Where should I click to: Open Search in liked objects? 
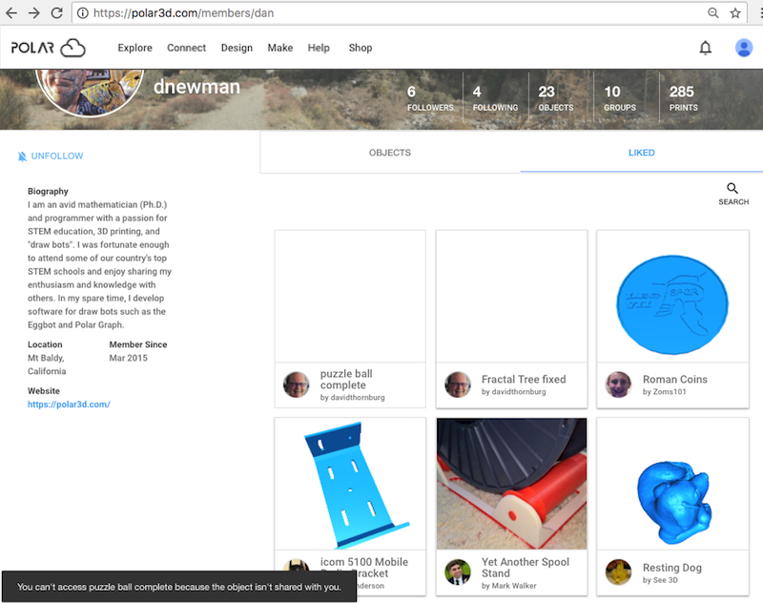pyautogui.click(x=732, y=194)
